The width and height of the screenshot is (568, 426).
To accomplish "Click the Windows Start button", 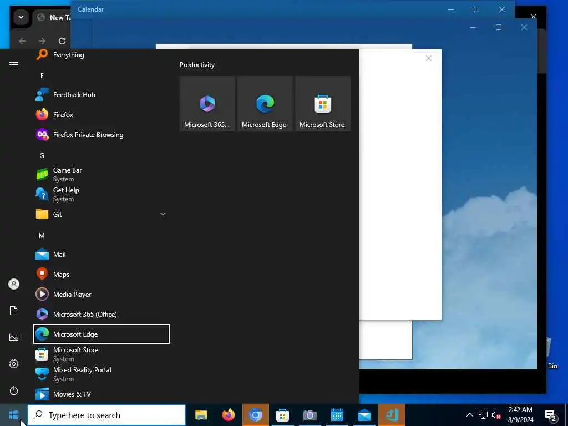I will click(x=13, y=415).
